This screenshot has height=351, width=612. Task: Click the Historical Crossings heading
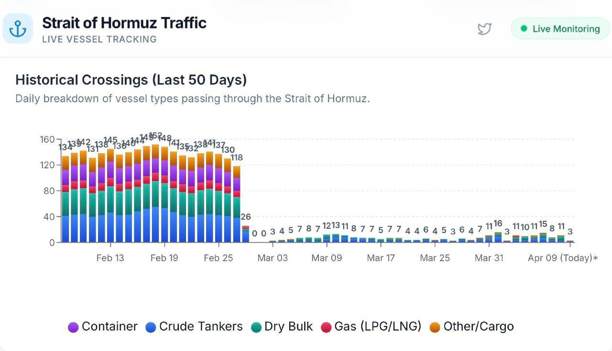coord(131,80)
